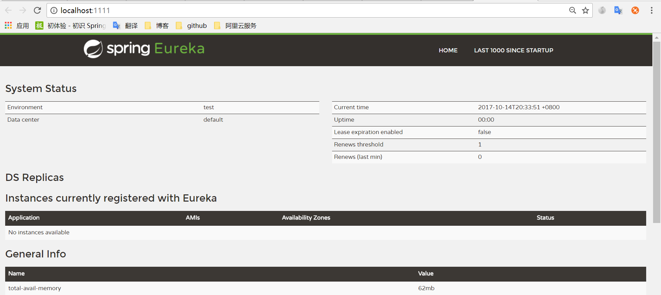The height and width of the screenshot is (295, 661).
Task: Click the Status column header
Action: pos(545,218)
